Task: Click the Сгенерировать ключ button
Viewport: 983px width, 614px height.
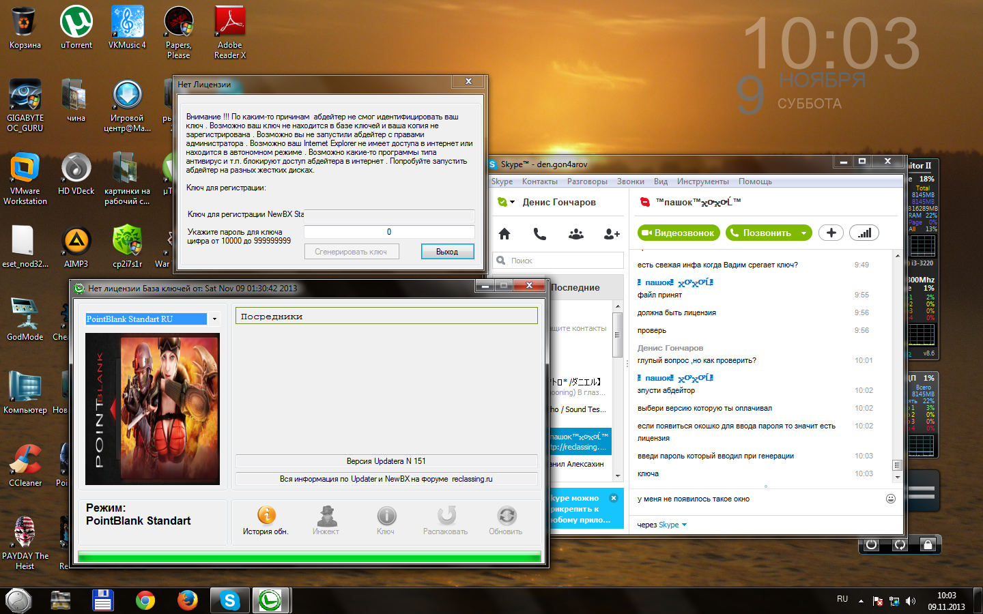Action: pos(351,252)
